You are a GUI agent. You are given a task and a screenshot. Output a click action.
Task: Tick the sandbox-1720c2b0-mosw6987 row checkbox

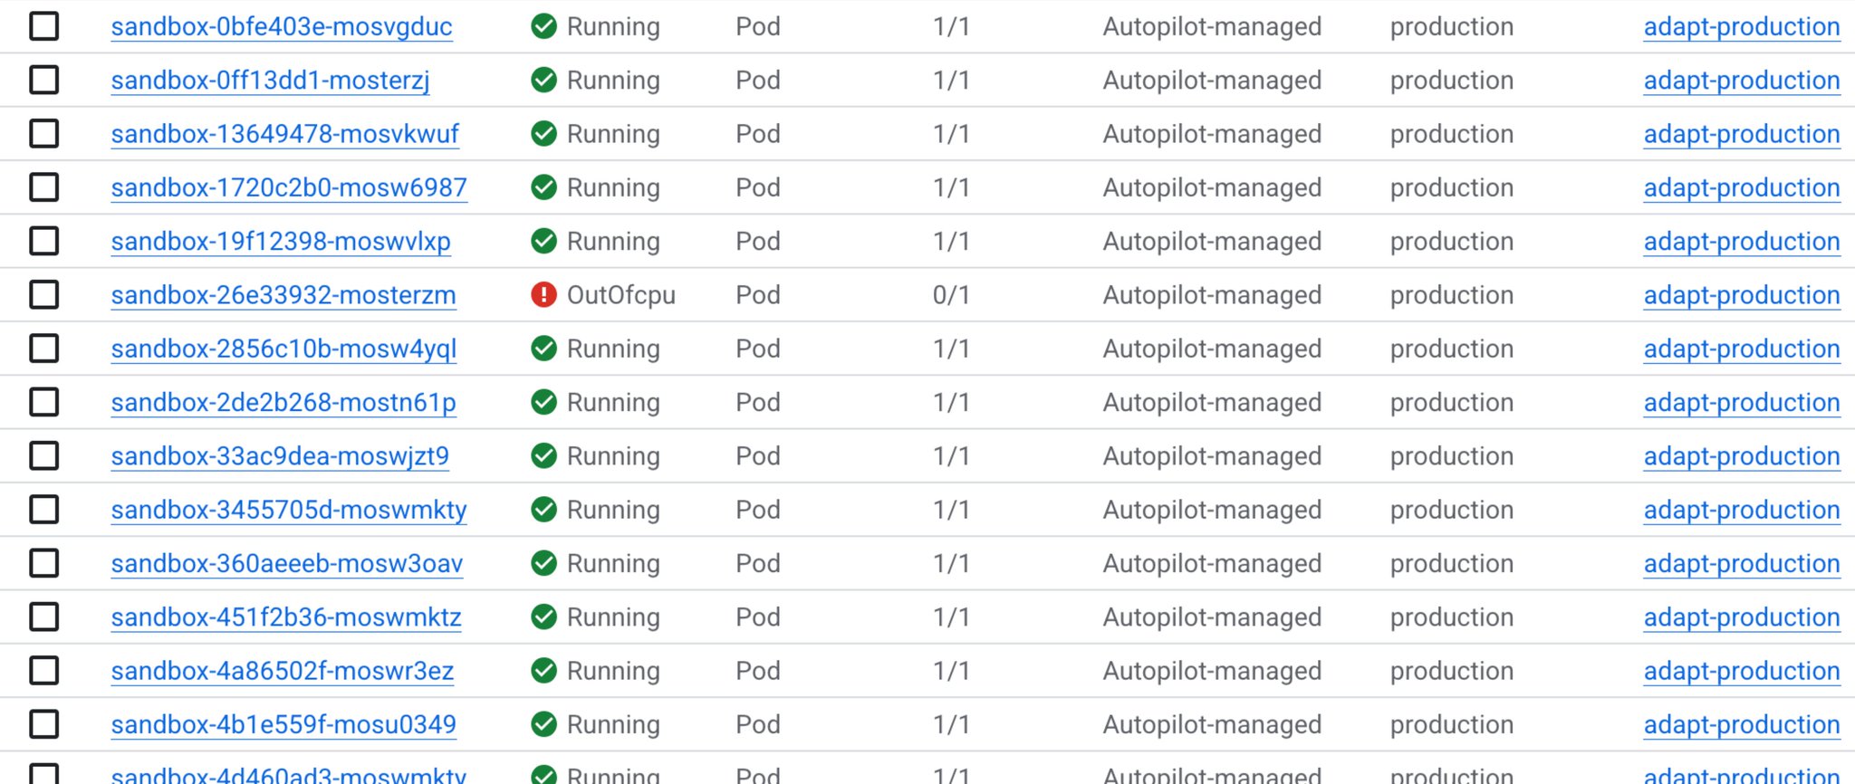(x=43, y=187)
